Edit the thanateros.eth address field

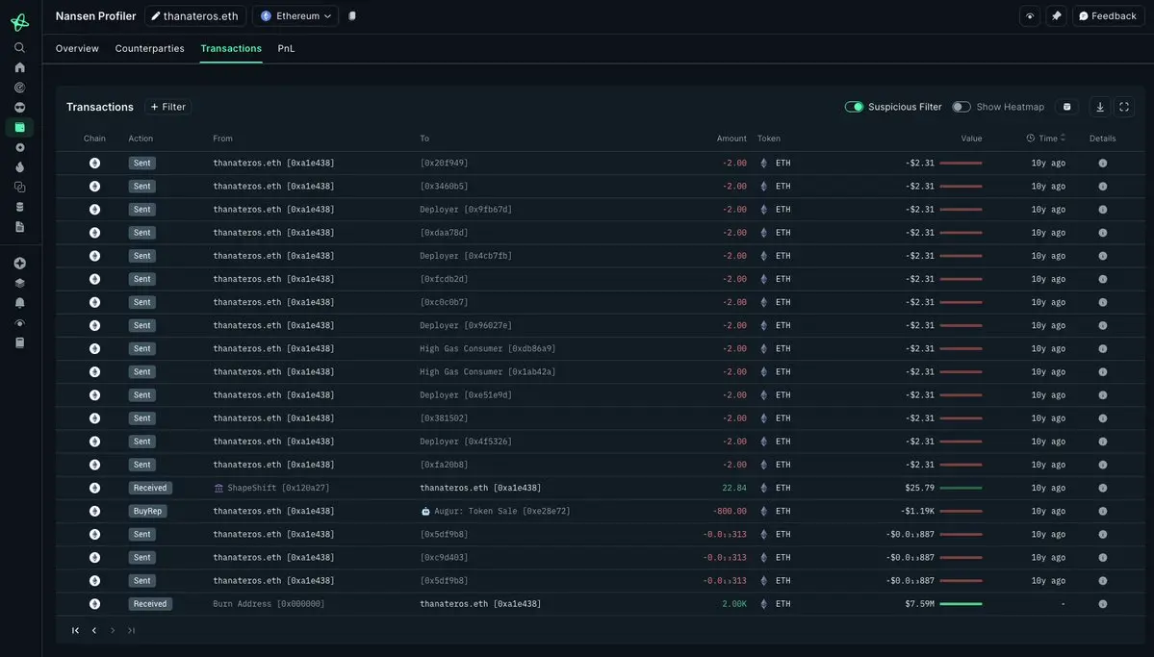click(x=195, y=16)
